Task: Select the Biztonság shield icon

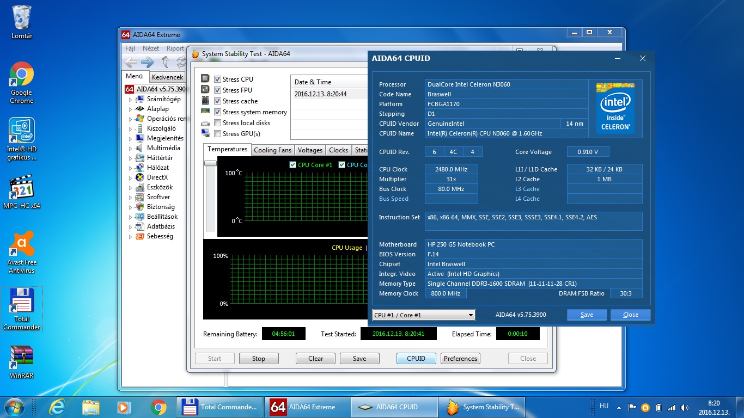Action: [x=140, y=207]
